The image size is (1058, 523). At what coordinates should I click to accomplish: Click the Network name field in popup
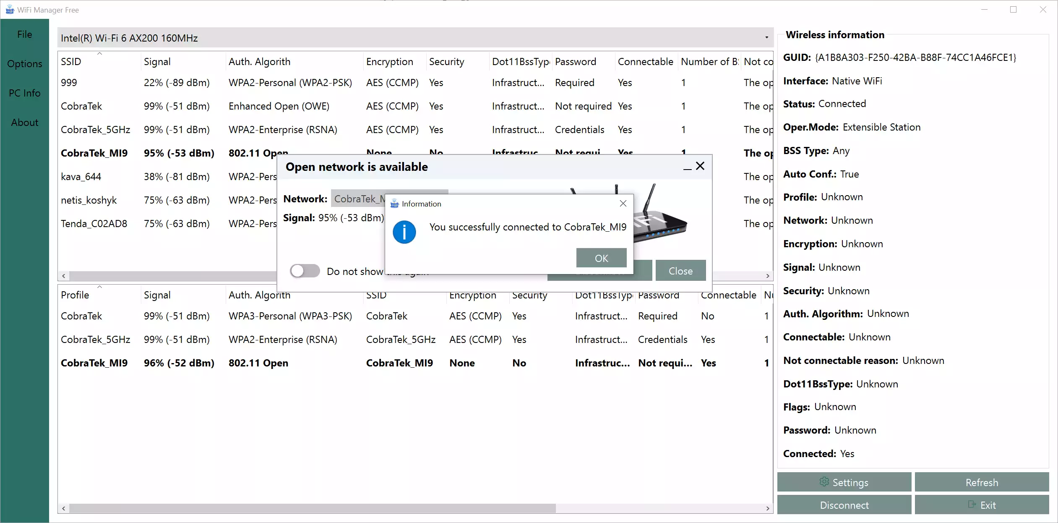point(359,199)
